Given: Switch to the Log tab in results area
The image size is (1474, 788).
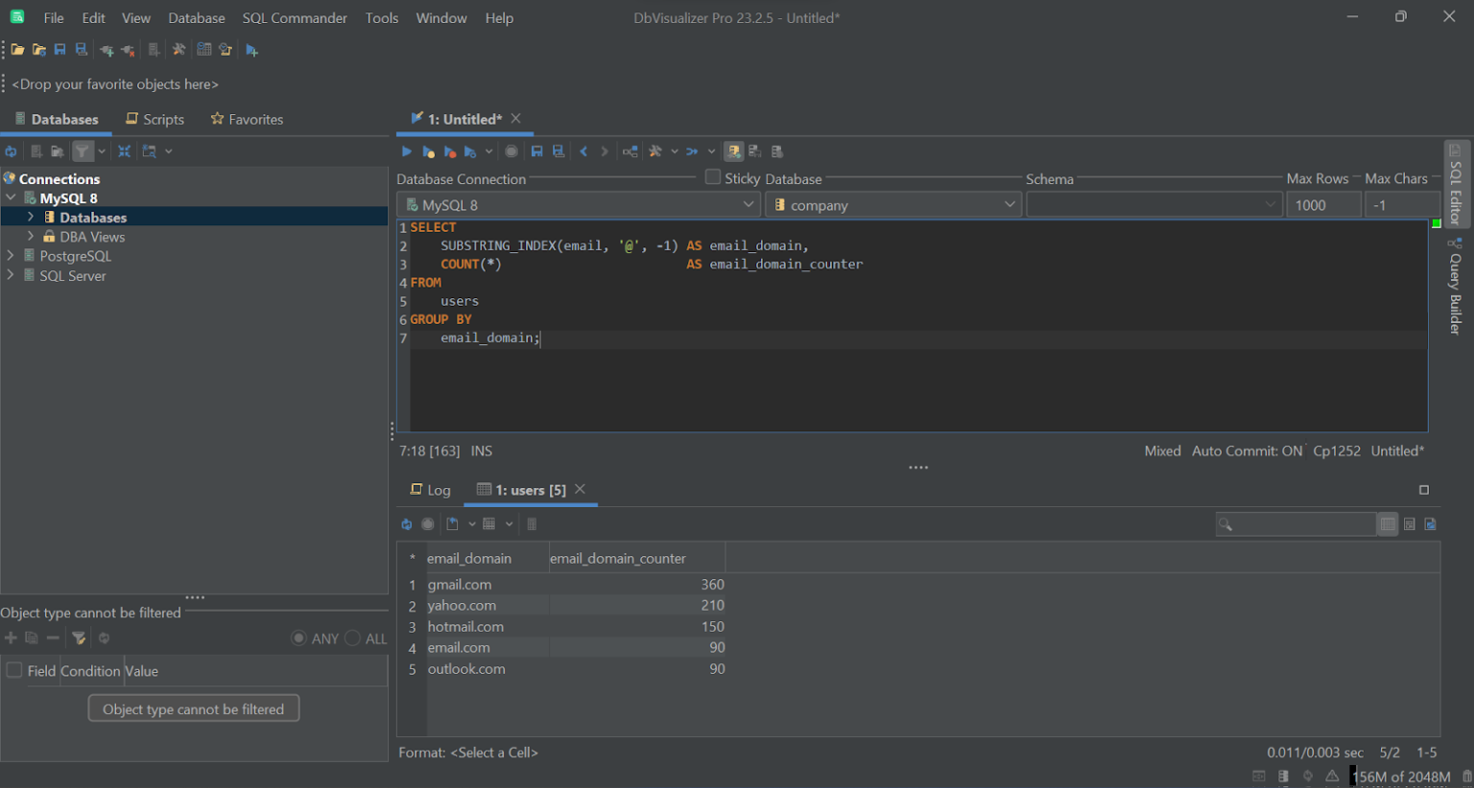Looking at the screenshot, I should click(x=430, y=490).
